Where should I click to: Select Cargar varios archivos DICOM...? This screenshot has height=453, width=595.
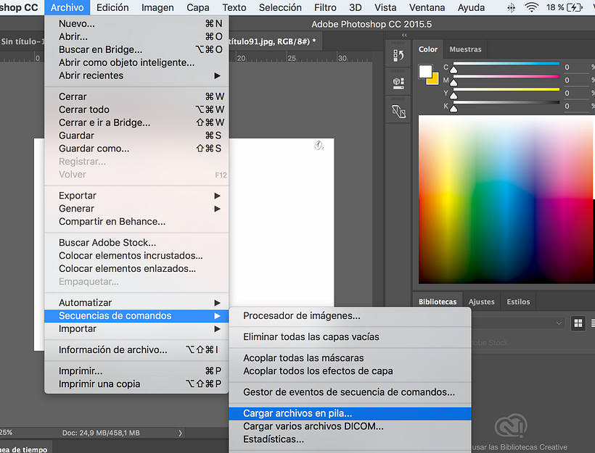coord(350,426)
